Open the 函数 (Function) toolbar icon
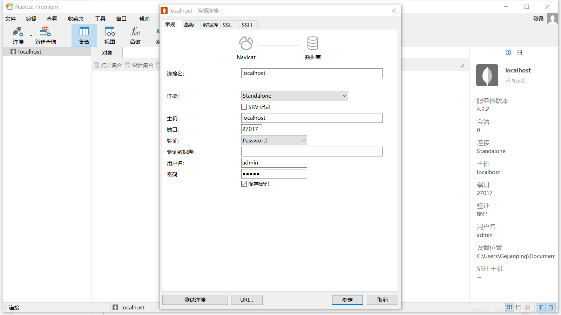 point(135,35)
